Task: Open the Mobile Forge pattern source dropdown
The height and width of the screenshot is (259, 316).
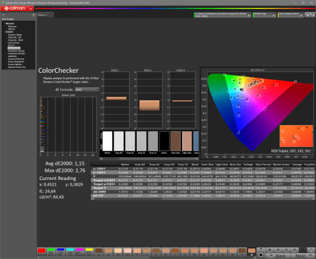Action: (x=264, y=15)
